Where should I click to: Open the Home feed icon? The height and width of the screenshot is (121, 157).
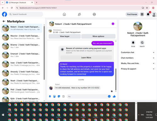point(64,14)
